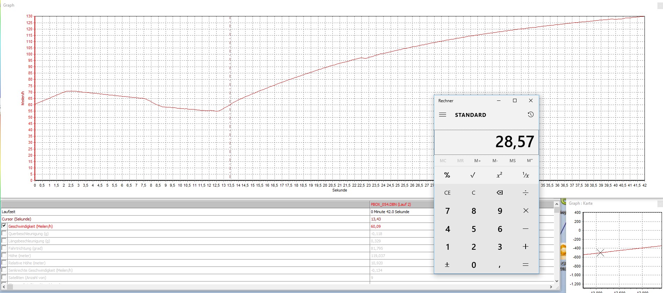Screen dimensions: 663x293
Task: Click the Cursor (Sekunde) row label
Action: [x=16, y=219]
